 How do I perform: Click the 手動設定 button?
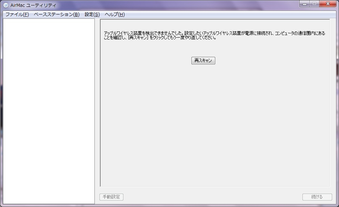click(x=111, y=197)
